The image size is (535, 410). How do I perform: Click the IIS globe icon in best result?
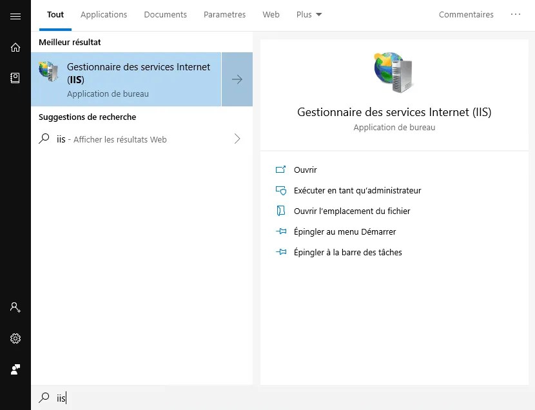(49, 72)
